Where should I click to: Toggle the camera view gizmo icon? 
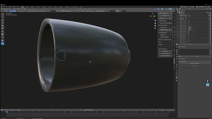[x=155, y=26]
